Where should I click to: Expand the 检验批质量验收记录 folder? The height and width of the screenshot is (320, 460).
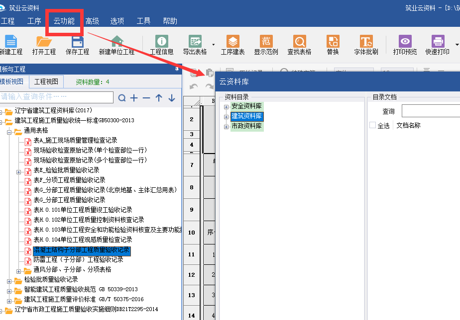(x=10, y=280)
